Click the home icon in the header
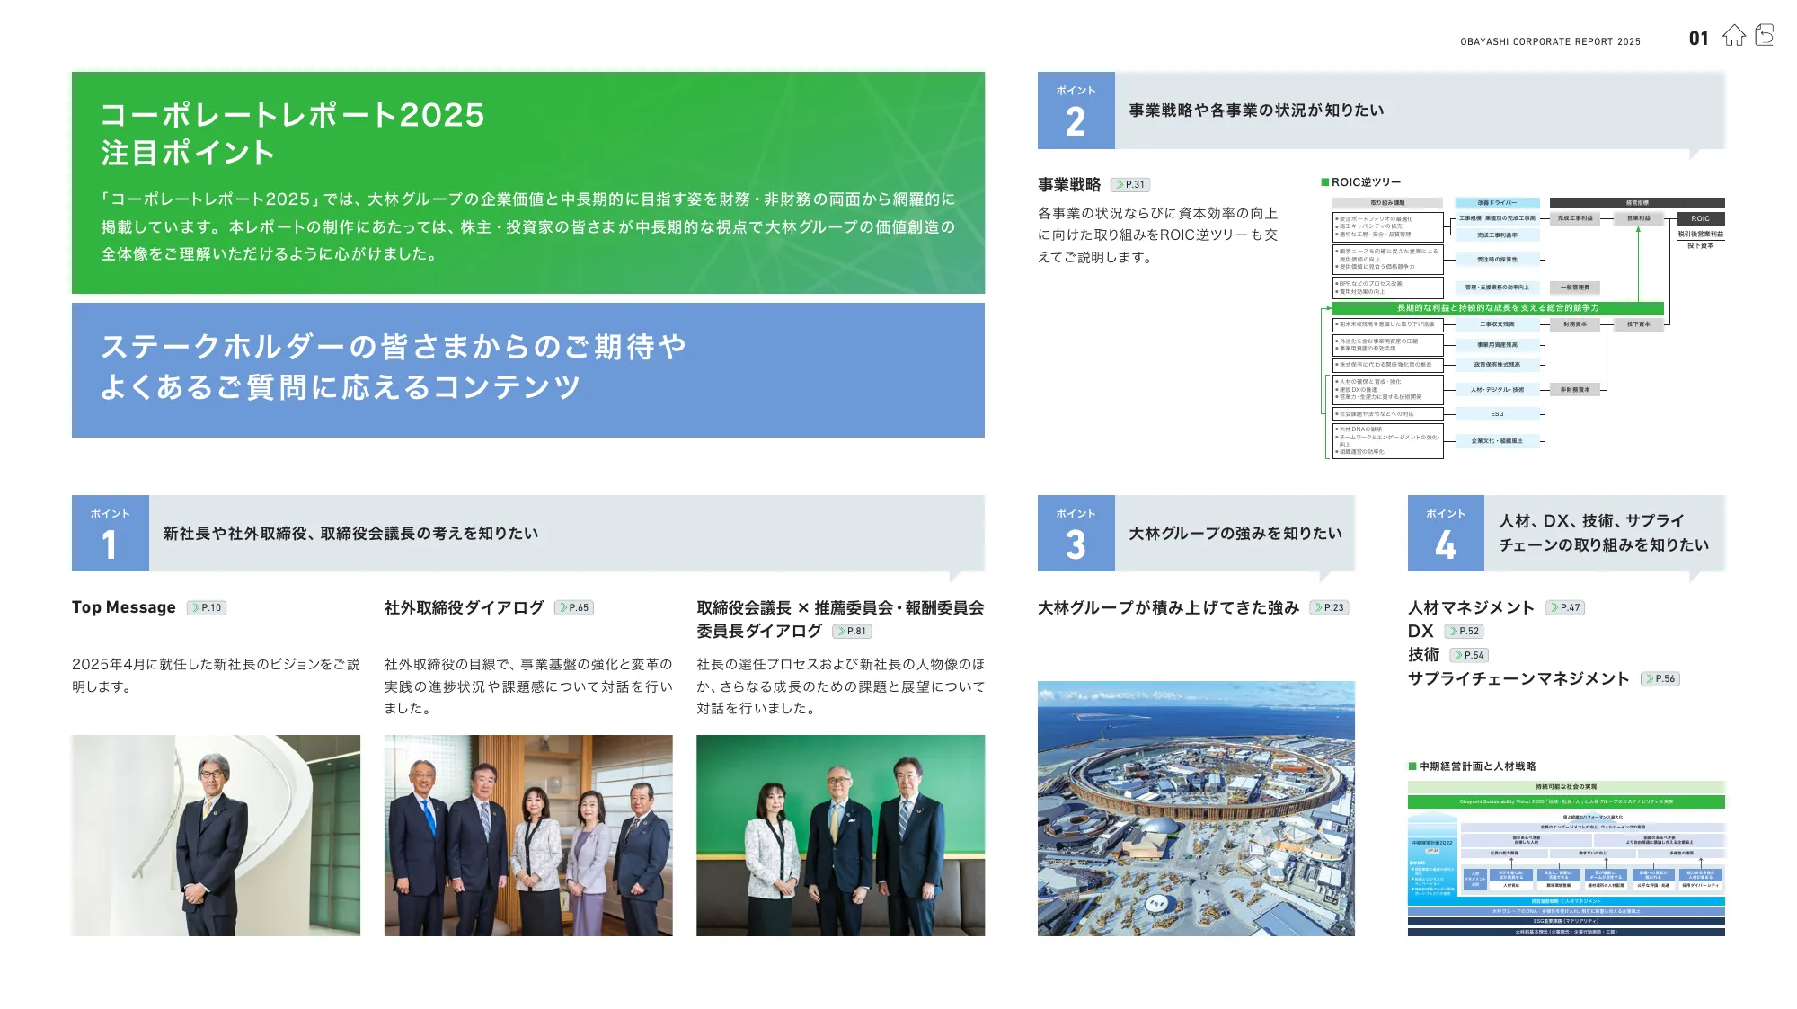The width and height of the screenshot is (1797, 1009). (1734, 35)
